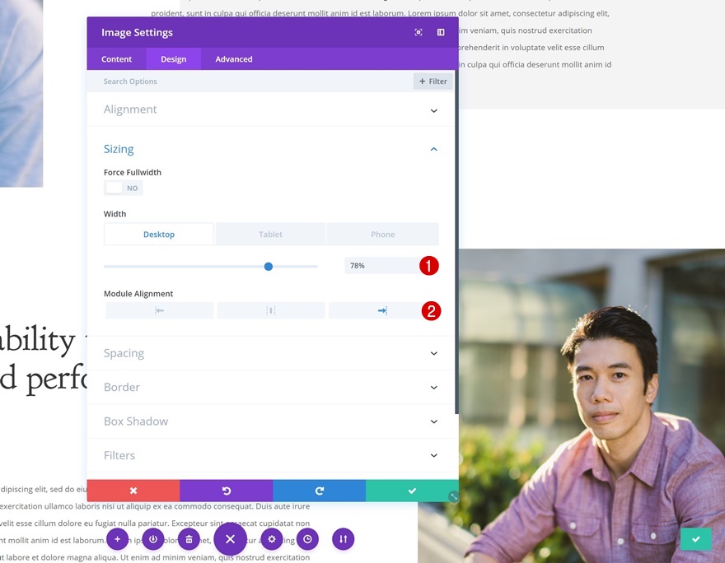This screenshot has height=563, width=725.
Task: Click the Width slider handle
Action: [269, 267]
